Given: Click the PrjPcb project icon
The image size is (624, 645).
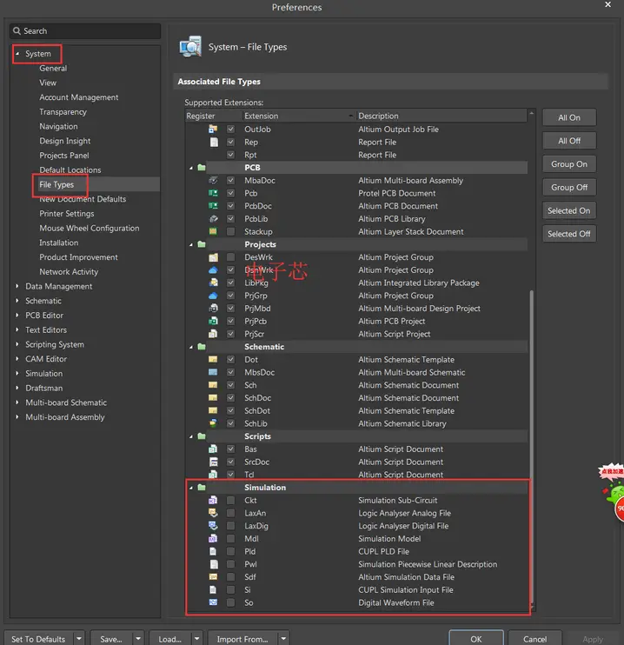Looking at the screenshot, I should point(213,321).
